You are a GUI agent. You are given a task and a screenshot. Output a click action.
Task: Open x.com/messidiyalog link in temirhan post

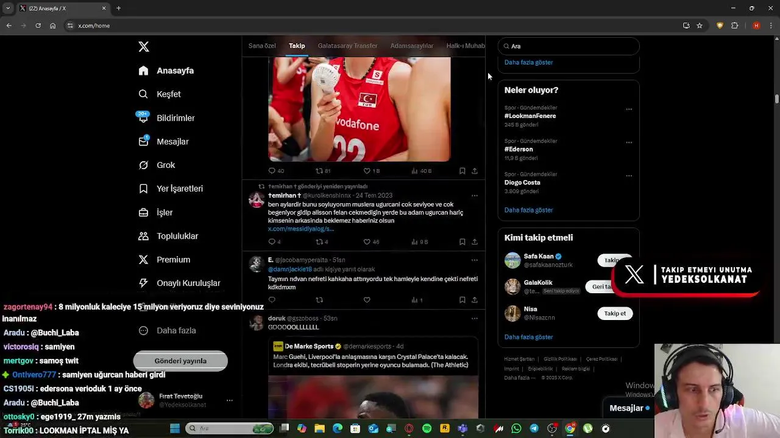point(301,229)
